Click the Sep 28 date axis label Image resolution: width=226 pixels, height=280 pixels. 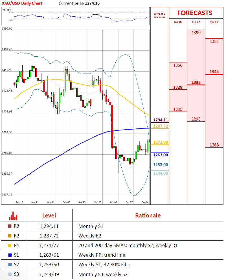pos(98,202)
